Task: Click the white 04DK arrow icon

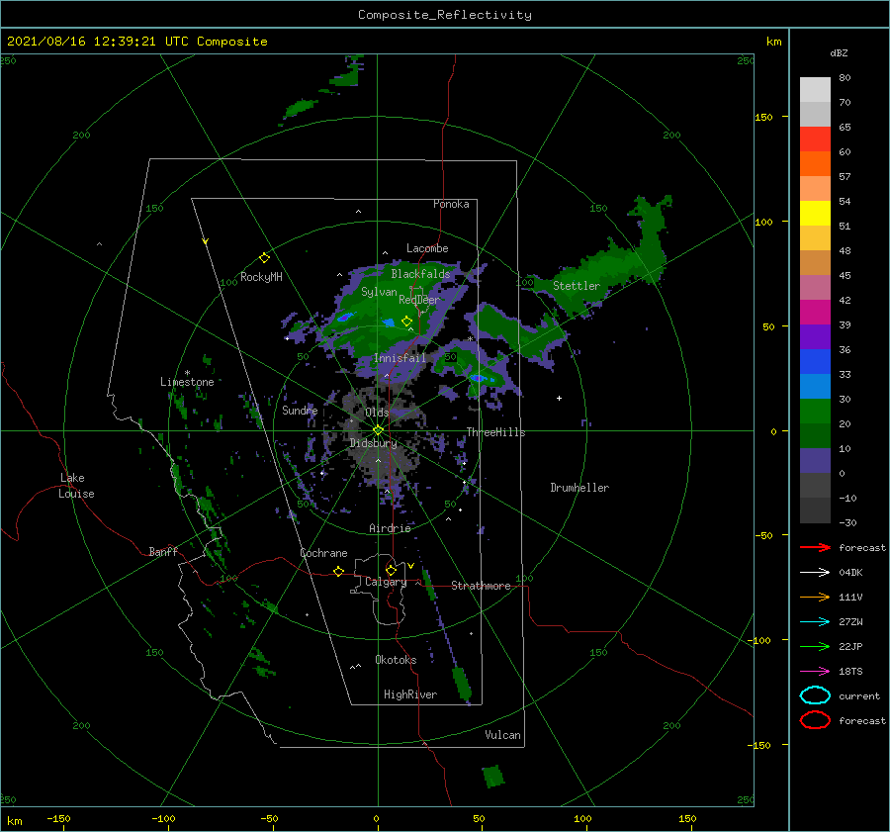Action: coord(815,572)
